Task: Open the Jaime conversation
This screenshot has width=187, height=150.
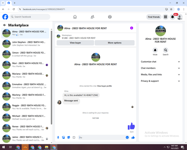Action: pyautogui.click(x=25, y=139)
